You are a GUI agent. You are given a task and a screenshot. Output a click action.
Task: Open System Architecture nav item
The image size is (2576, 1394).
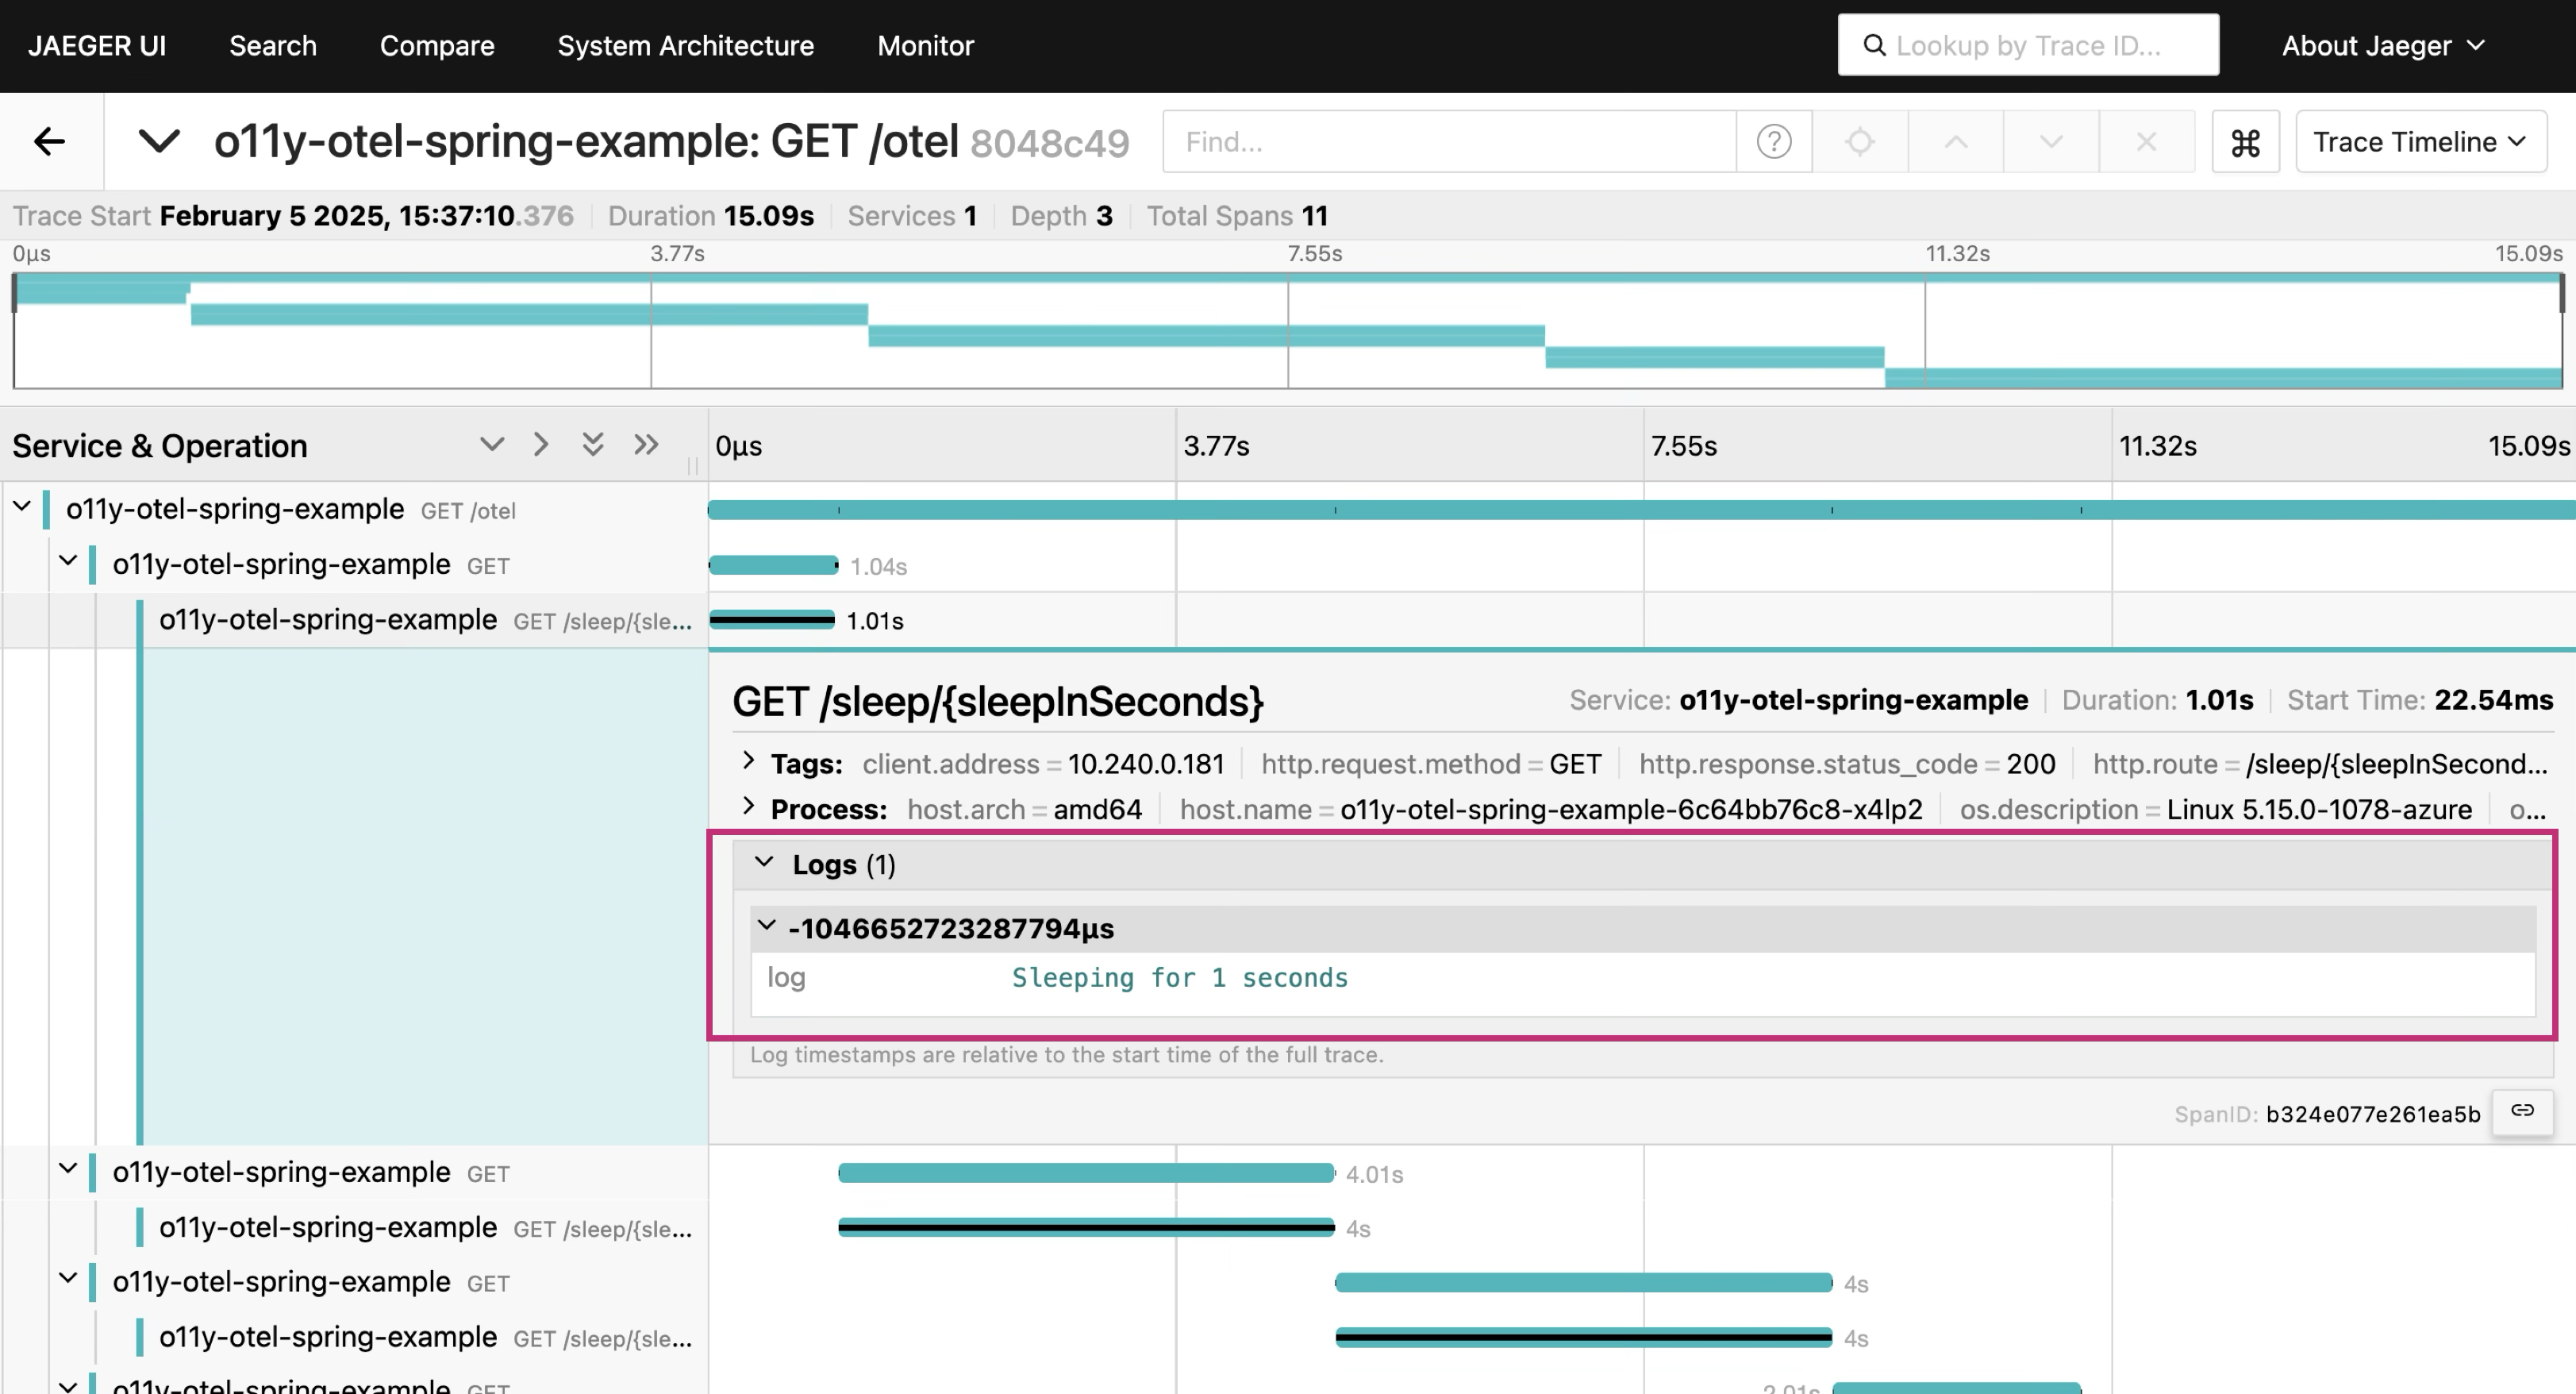coord(685,46)
